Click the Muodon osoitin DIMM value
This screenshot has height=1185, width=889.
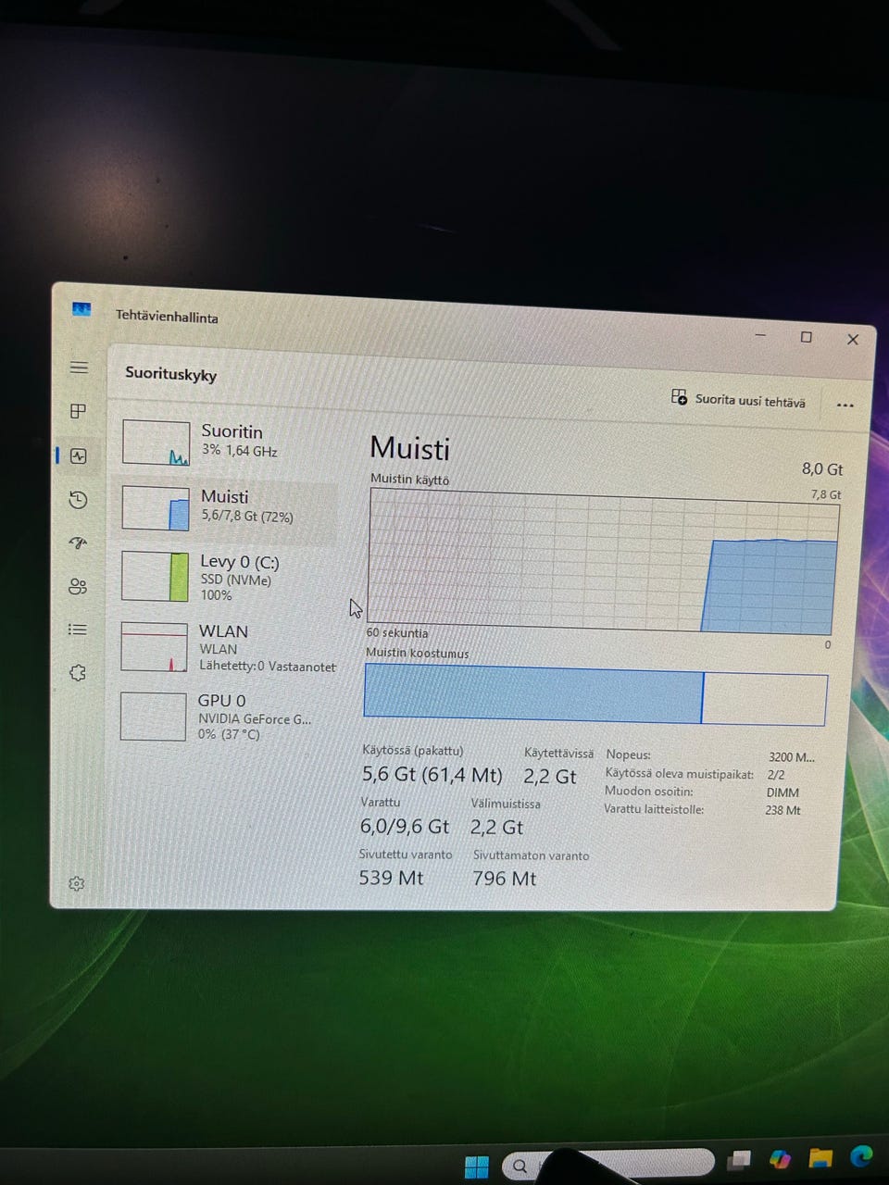783,792
